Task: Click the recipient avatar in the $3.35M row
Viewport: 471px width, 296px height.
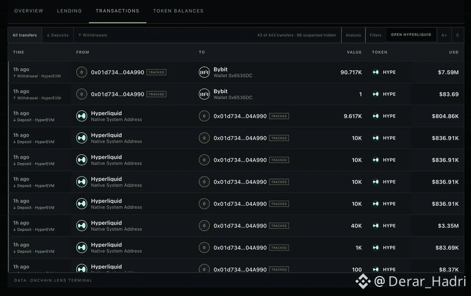Action: (204, 226)
